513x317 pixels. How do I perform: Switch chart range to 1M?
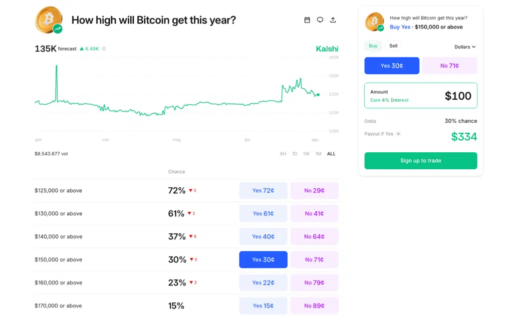tap(318, 154)
